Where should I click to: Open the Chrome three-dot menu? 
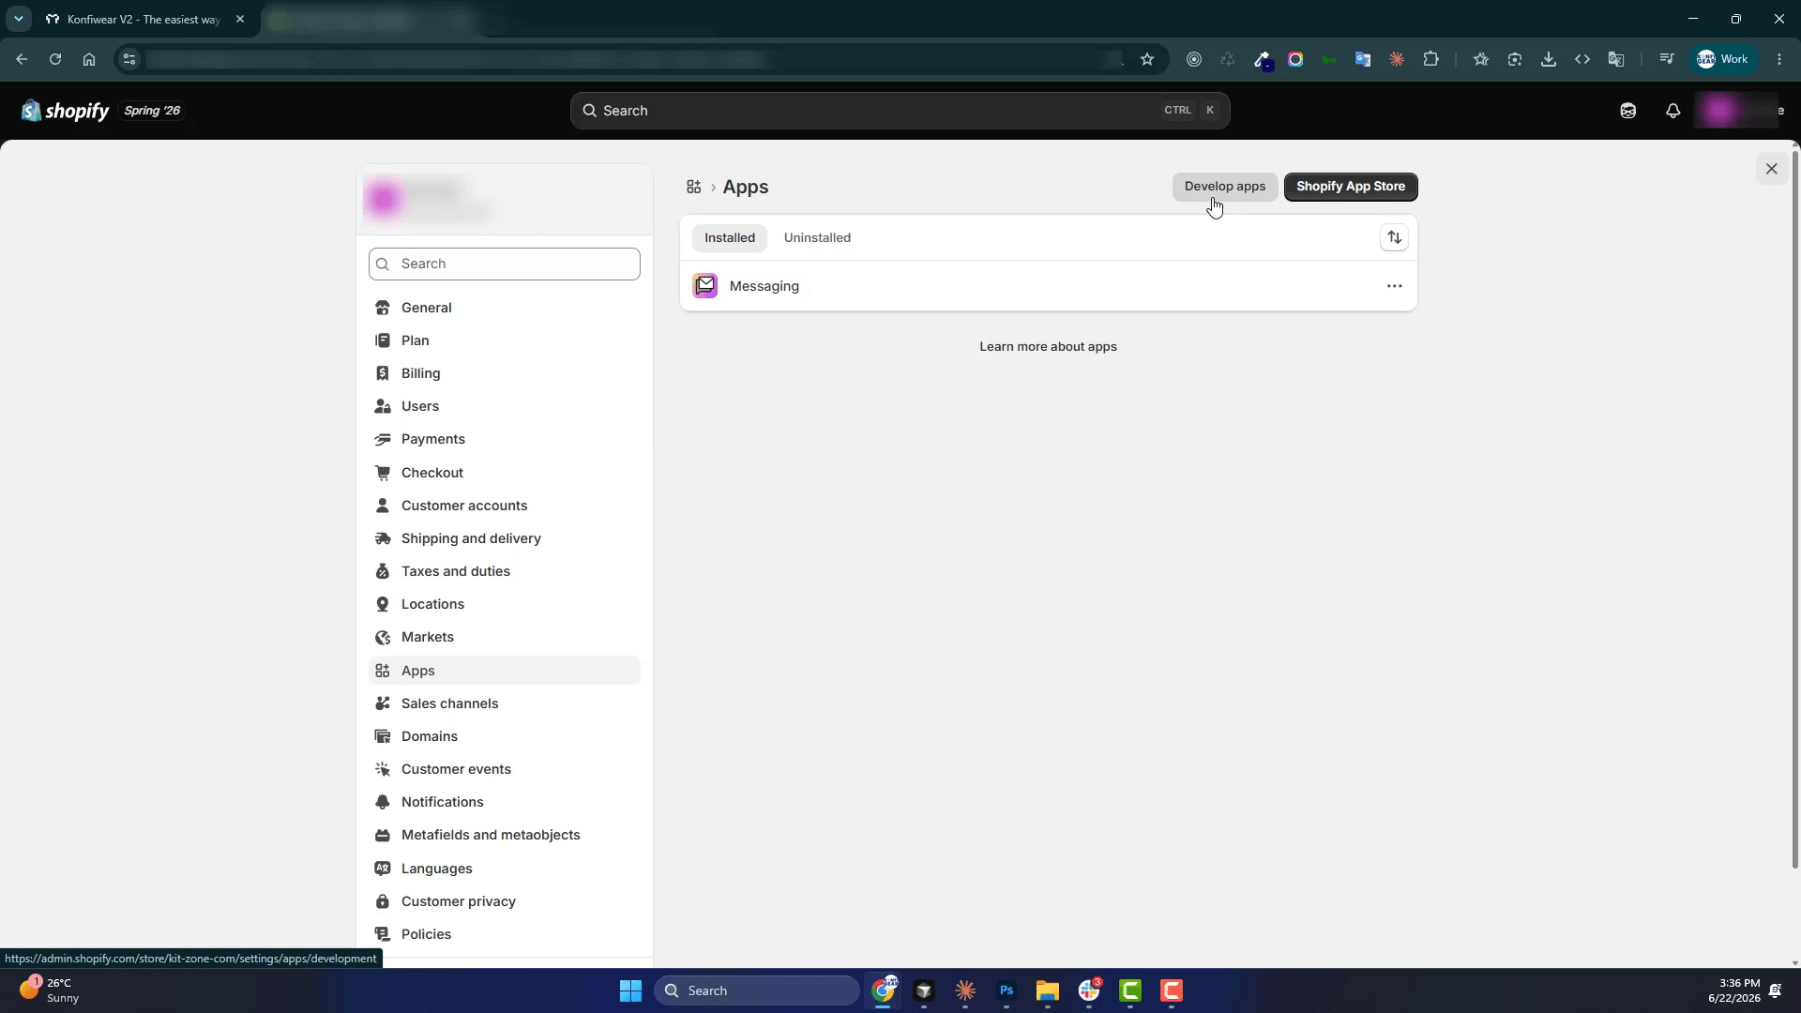1779,59
